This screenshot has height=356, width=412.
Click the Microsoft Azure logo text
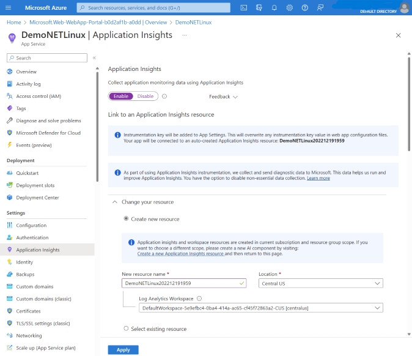46,7
